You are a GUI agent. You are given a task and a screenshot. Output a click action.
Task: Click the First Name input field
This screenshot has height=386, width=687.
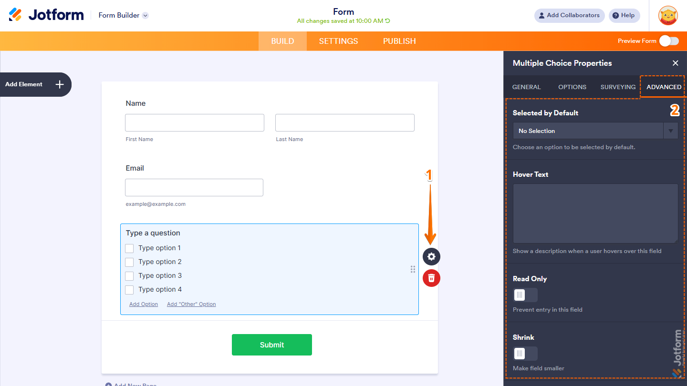click(x=195, y=122)
